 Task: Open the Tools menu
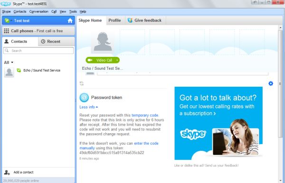pyautogui.click(x=73, y=11)
